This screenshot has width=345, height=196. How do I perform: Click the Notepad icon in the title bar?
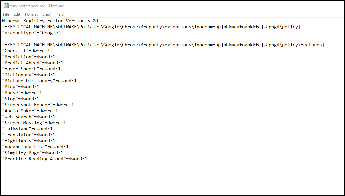point(6,6)
